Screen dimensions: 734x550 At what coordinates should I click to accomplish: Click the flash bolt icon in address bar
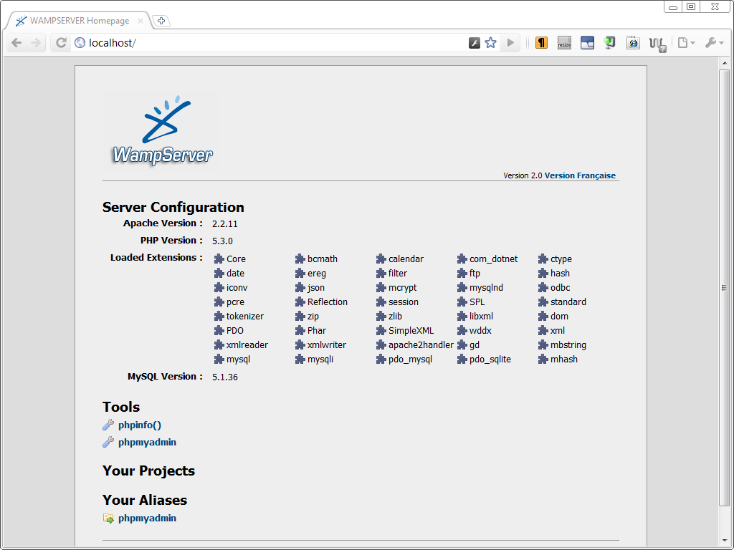(x=475, y=43)
